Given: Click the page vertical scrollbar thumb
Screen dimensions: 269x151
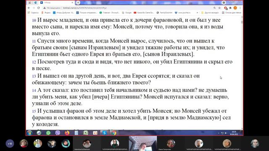Looking at the screenshot, I should tap(242, 22).
